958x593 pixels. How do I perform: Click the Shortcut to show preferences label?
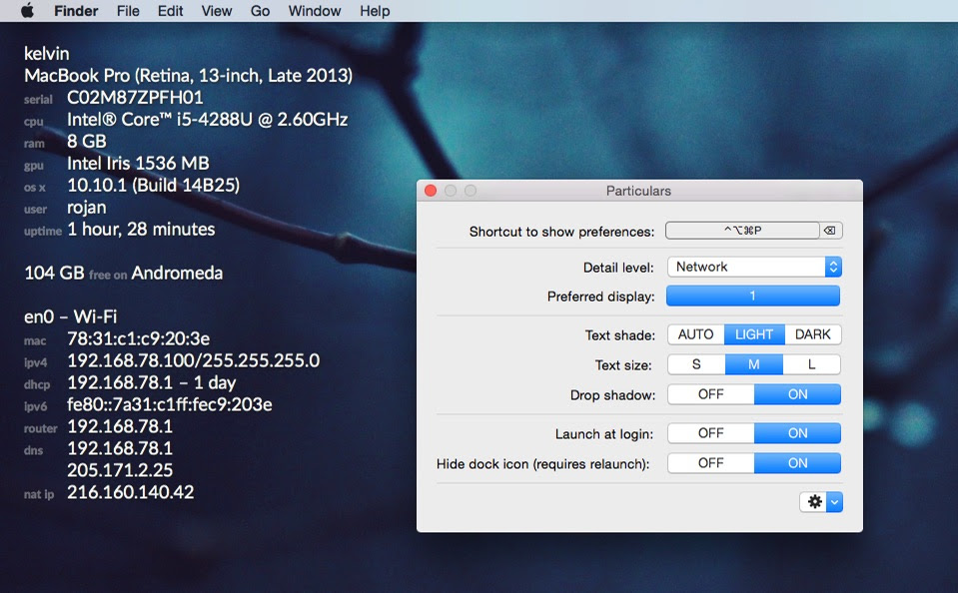click(561, 232)
